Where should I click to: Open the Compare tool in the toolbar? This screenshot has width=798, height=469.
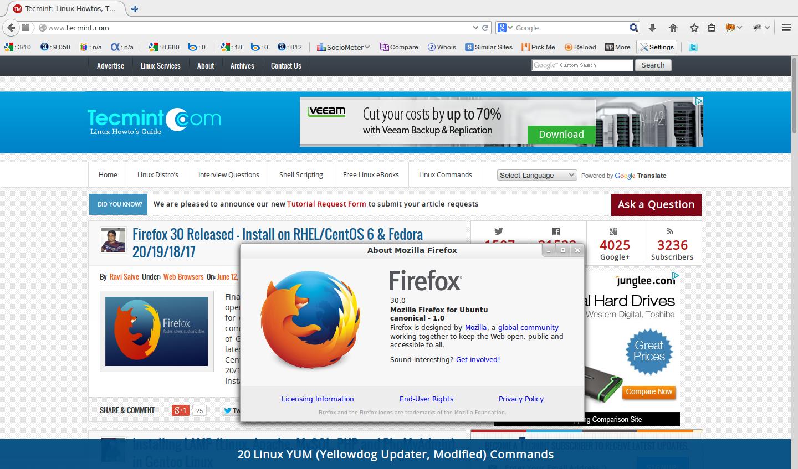[x=399, y=47]
